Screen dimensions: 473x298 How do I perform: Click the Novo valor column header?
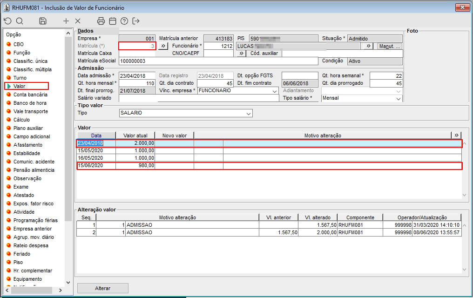(x=175, y=135)
